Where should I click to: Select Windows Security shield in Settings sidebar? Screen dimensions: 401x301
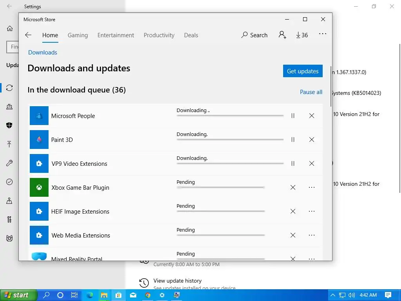click(x=9, y=125)
